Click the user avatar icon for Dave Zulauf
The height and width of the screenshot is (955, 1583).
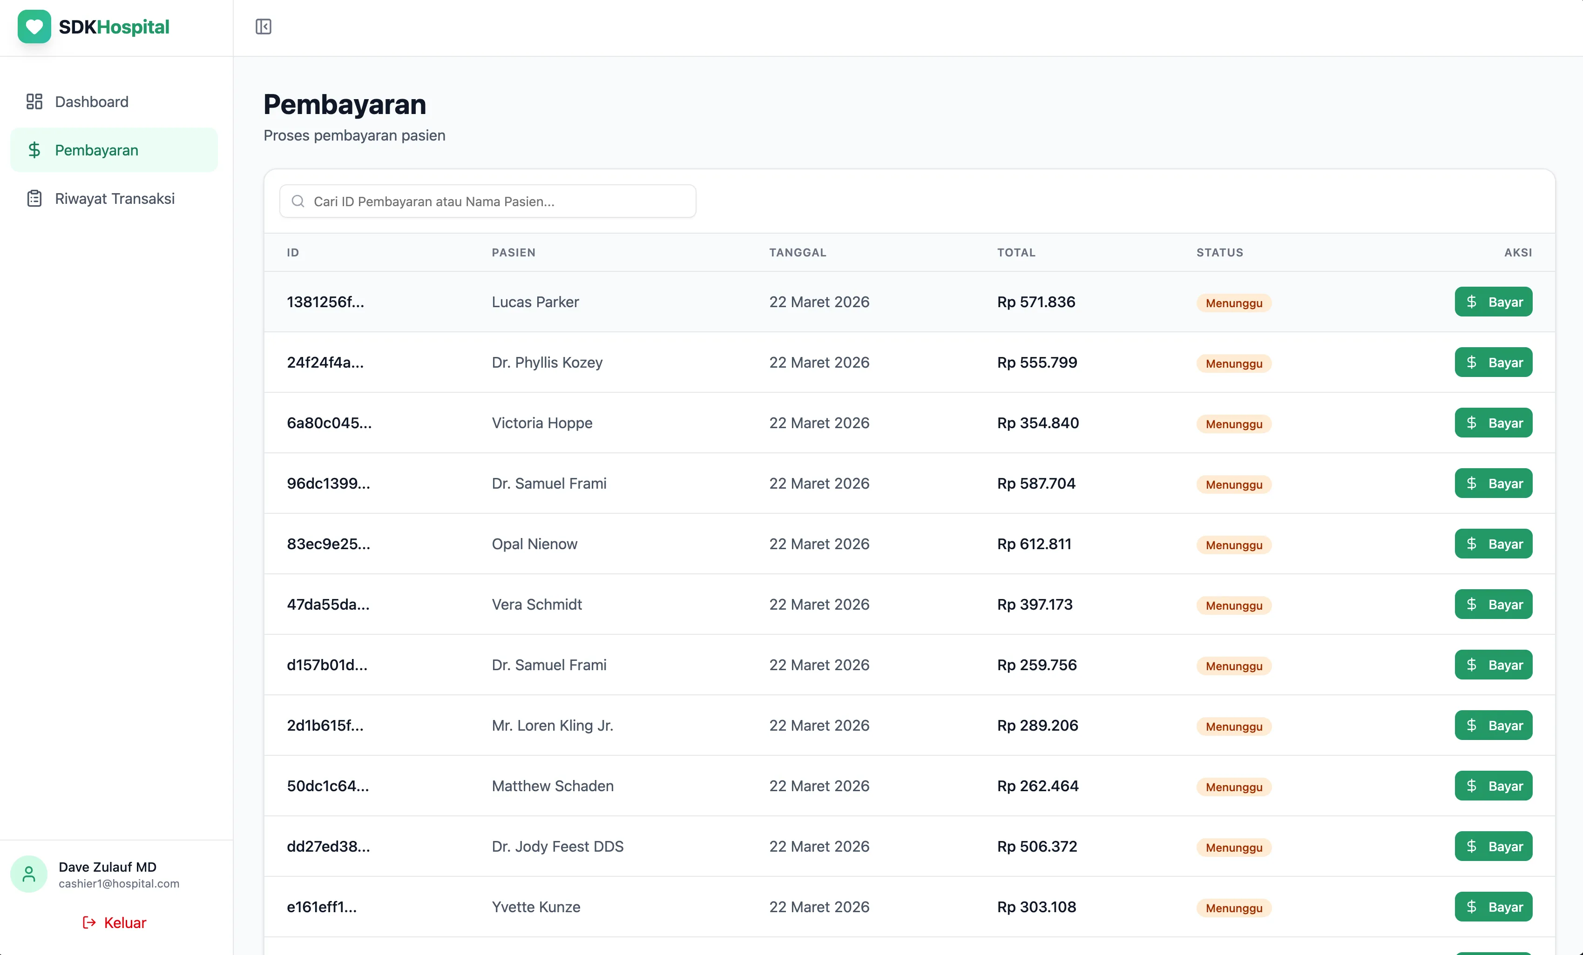[29, 874]
